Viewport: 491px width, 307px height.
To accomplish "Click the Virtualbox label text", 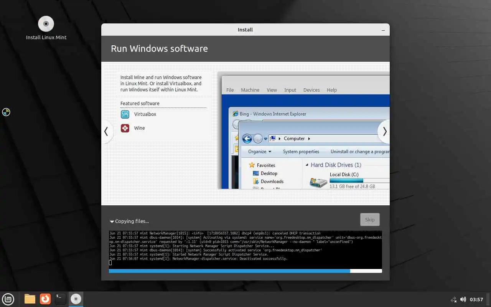I will [145, 114].
